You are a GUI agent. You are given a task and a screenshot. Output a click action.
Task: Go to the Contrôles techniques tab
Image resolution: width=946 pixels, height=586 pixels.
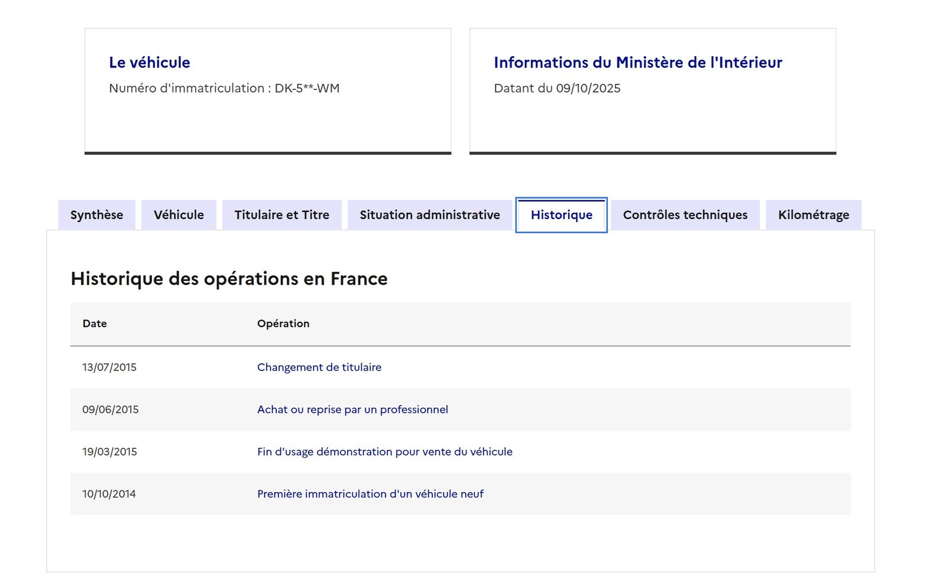click(x=685, y=215)
